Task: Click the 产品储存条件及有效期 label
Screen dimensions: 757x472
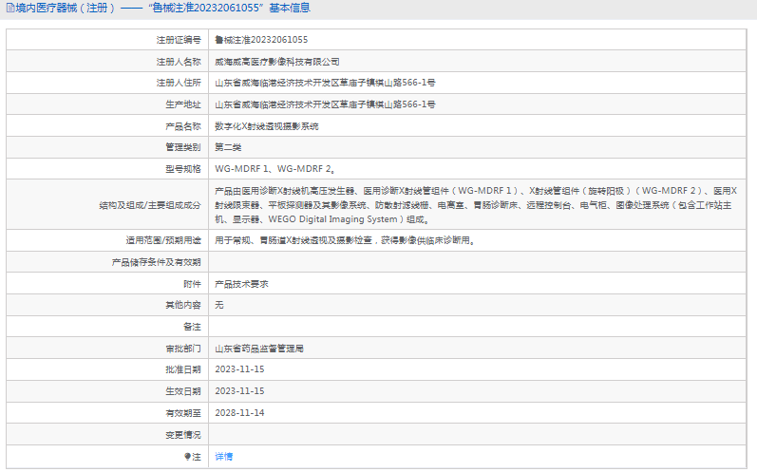Action: pos(157,262)
